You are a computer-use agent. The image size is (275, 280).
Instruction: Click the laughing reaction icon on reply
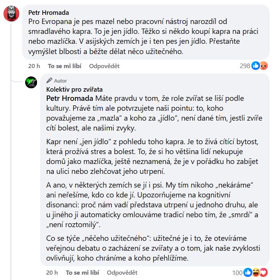(x=256, y=272)
